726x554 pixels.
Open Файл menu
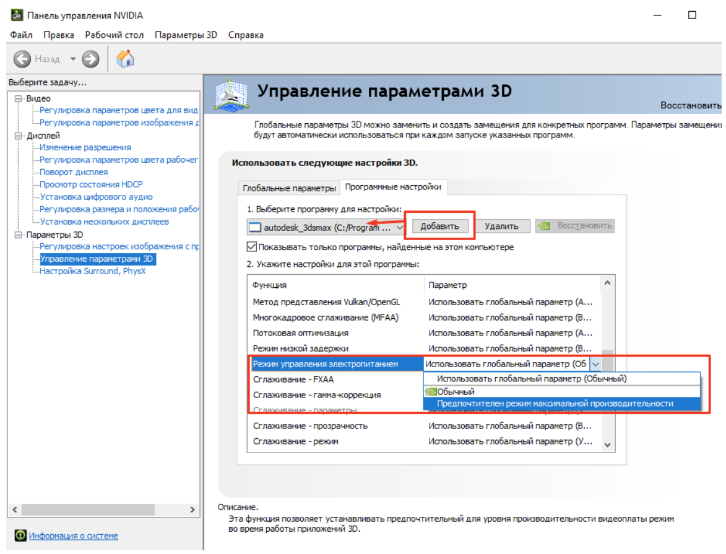pos(21,35)
